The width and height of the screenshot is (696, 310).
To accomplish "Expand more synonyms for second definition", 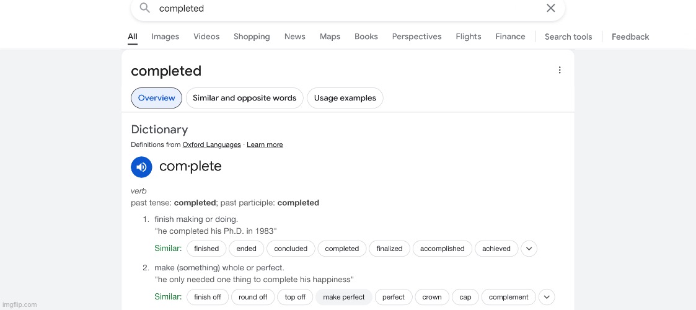I will point(547,297).
